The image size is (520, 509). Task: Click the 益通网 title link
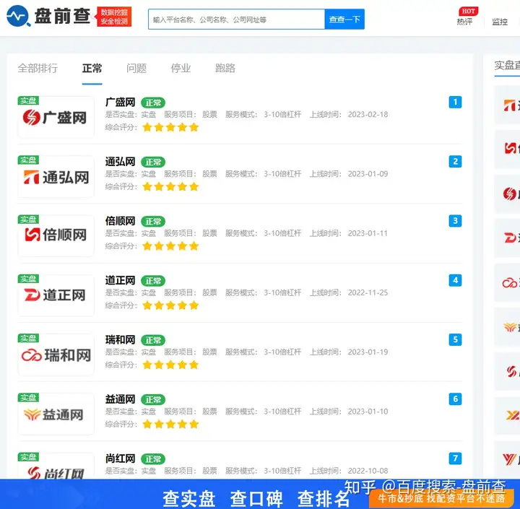click(120, 399)
